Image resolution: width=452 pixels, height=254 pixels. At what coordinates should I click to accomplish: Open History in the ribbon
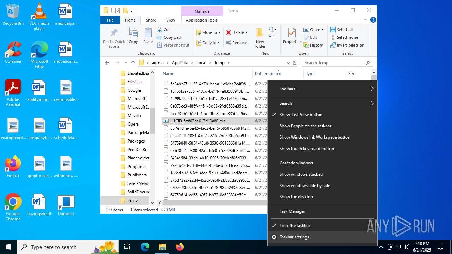pos(313,45)
